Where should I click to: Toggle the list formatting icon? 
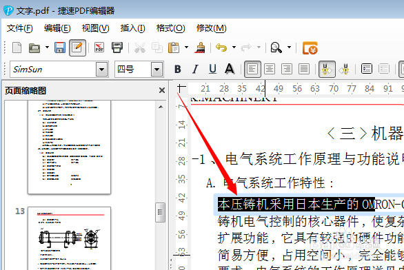(x=367, y=69)
